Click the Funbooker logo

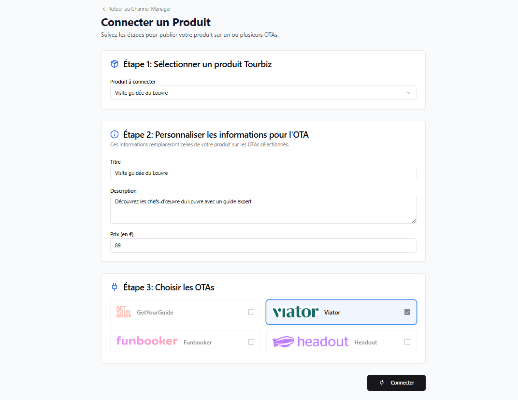coord(147,341)
